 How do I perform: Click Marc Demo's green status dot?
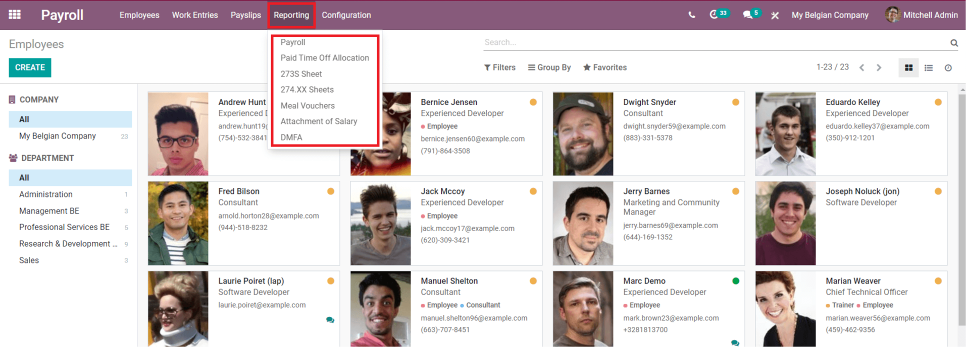click(x=736, y=281)
